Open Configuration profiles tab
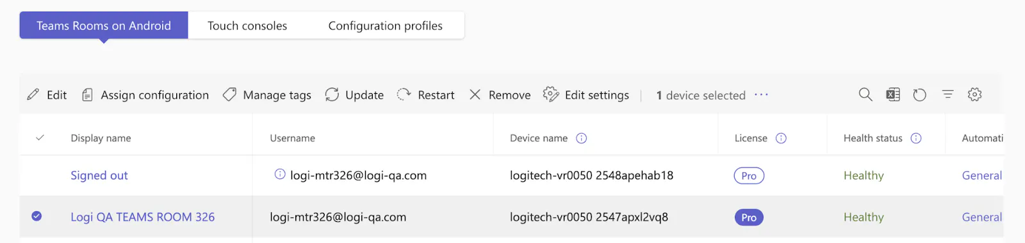This screenshot has width=1025, height=243. [x=386, y=26]
